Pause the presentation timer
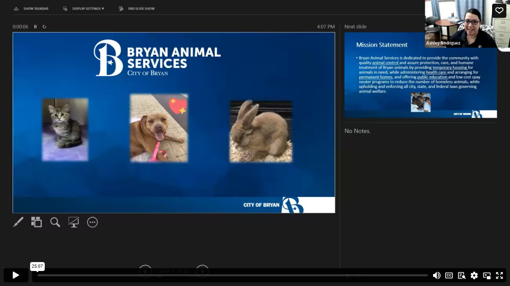The width and height of the screenshot is (510, 286). [35, 27]
